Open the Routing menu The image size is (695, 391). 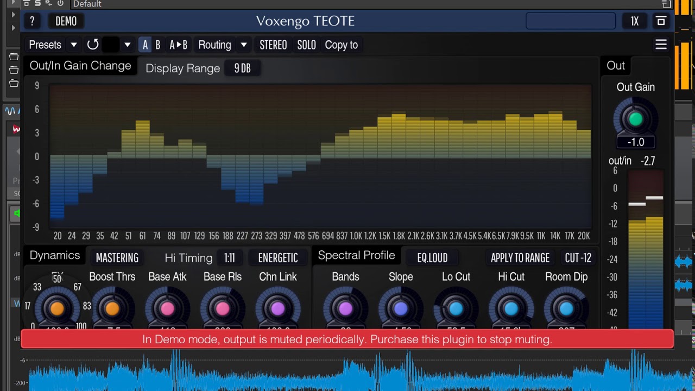215,45
